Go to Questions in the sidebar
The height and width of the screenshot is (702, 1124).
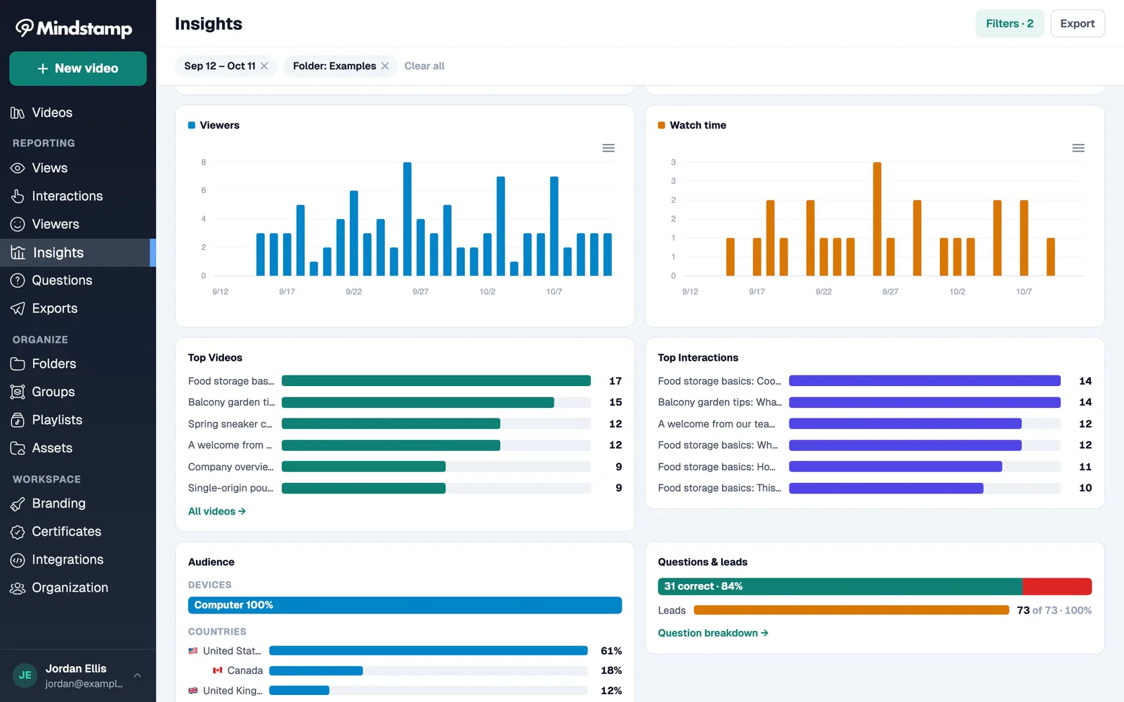pyautogui.click(x=78, y=281)
